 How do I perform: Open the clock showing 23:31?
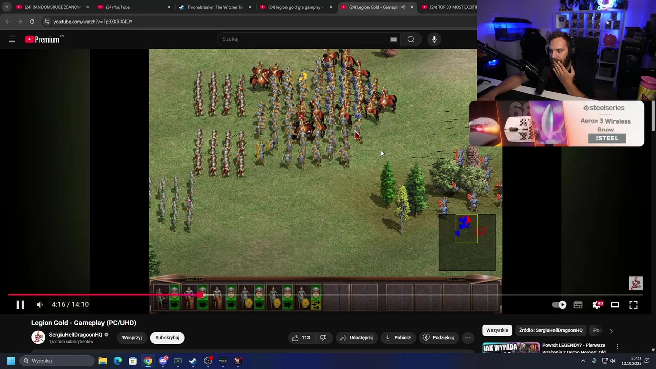click(x=631, y=361)
